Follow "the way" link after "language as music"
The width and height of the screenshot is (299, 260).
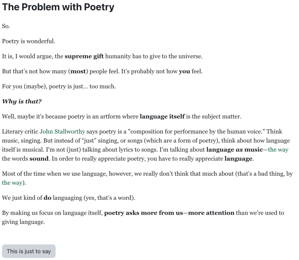278,150
